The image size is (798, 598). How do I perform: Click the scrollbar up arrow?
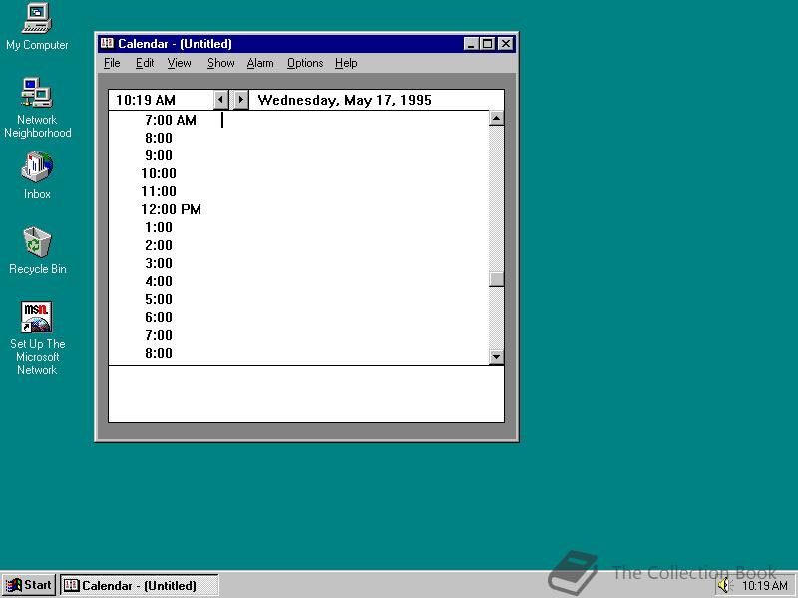[x=496, y=119]
